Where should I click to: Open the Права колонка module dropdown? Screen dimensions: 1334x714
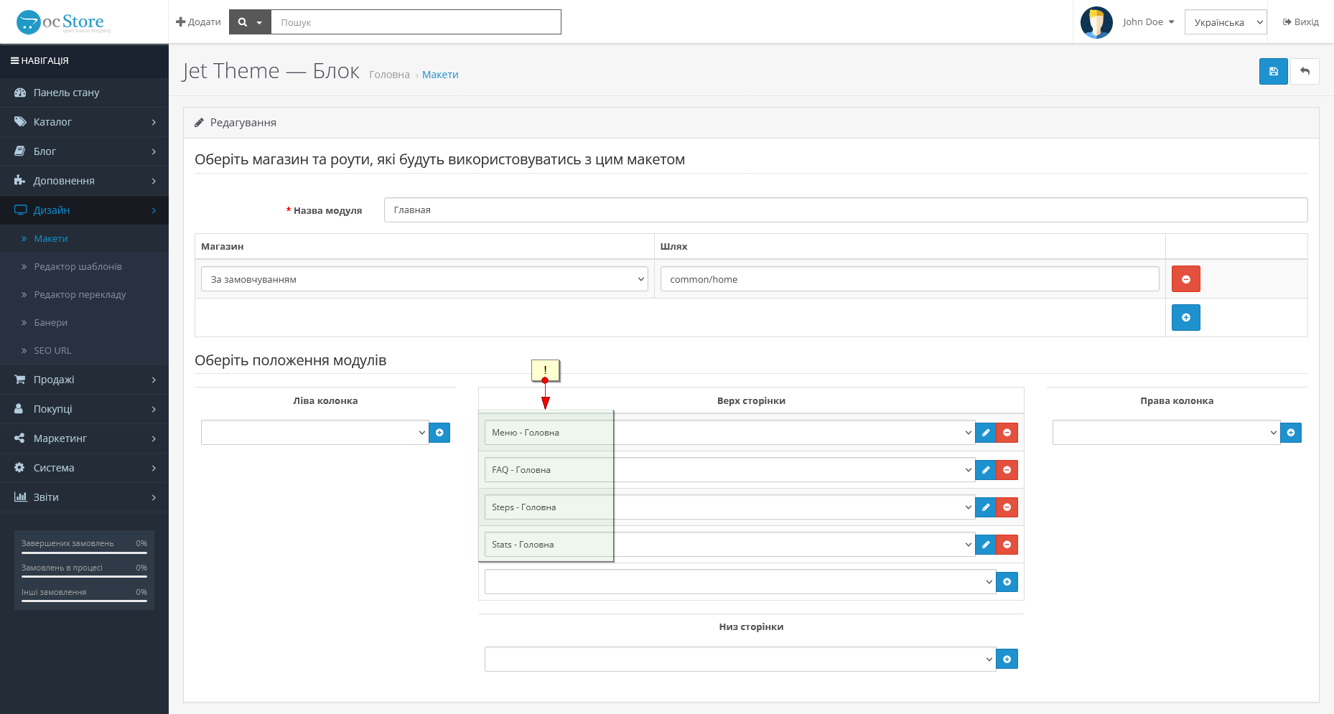(1165, 433)
